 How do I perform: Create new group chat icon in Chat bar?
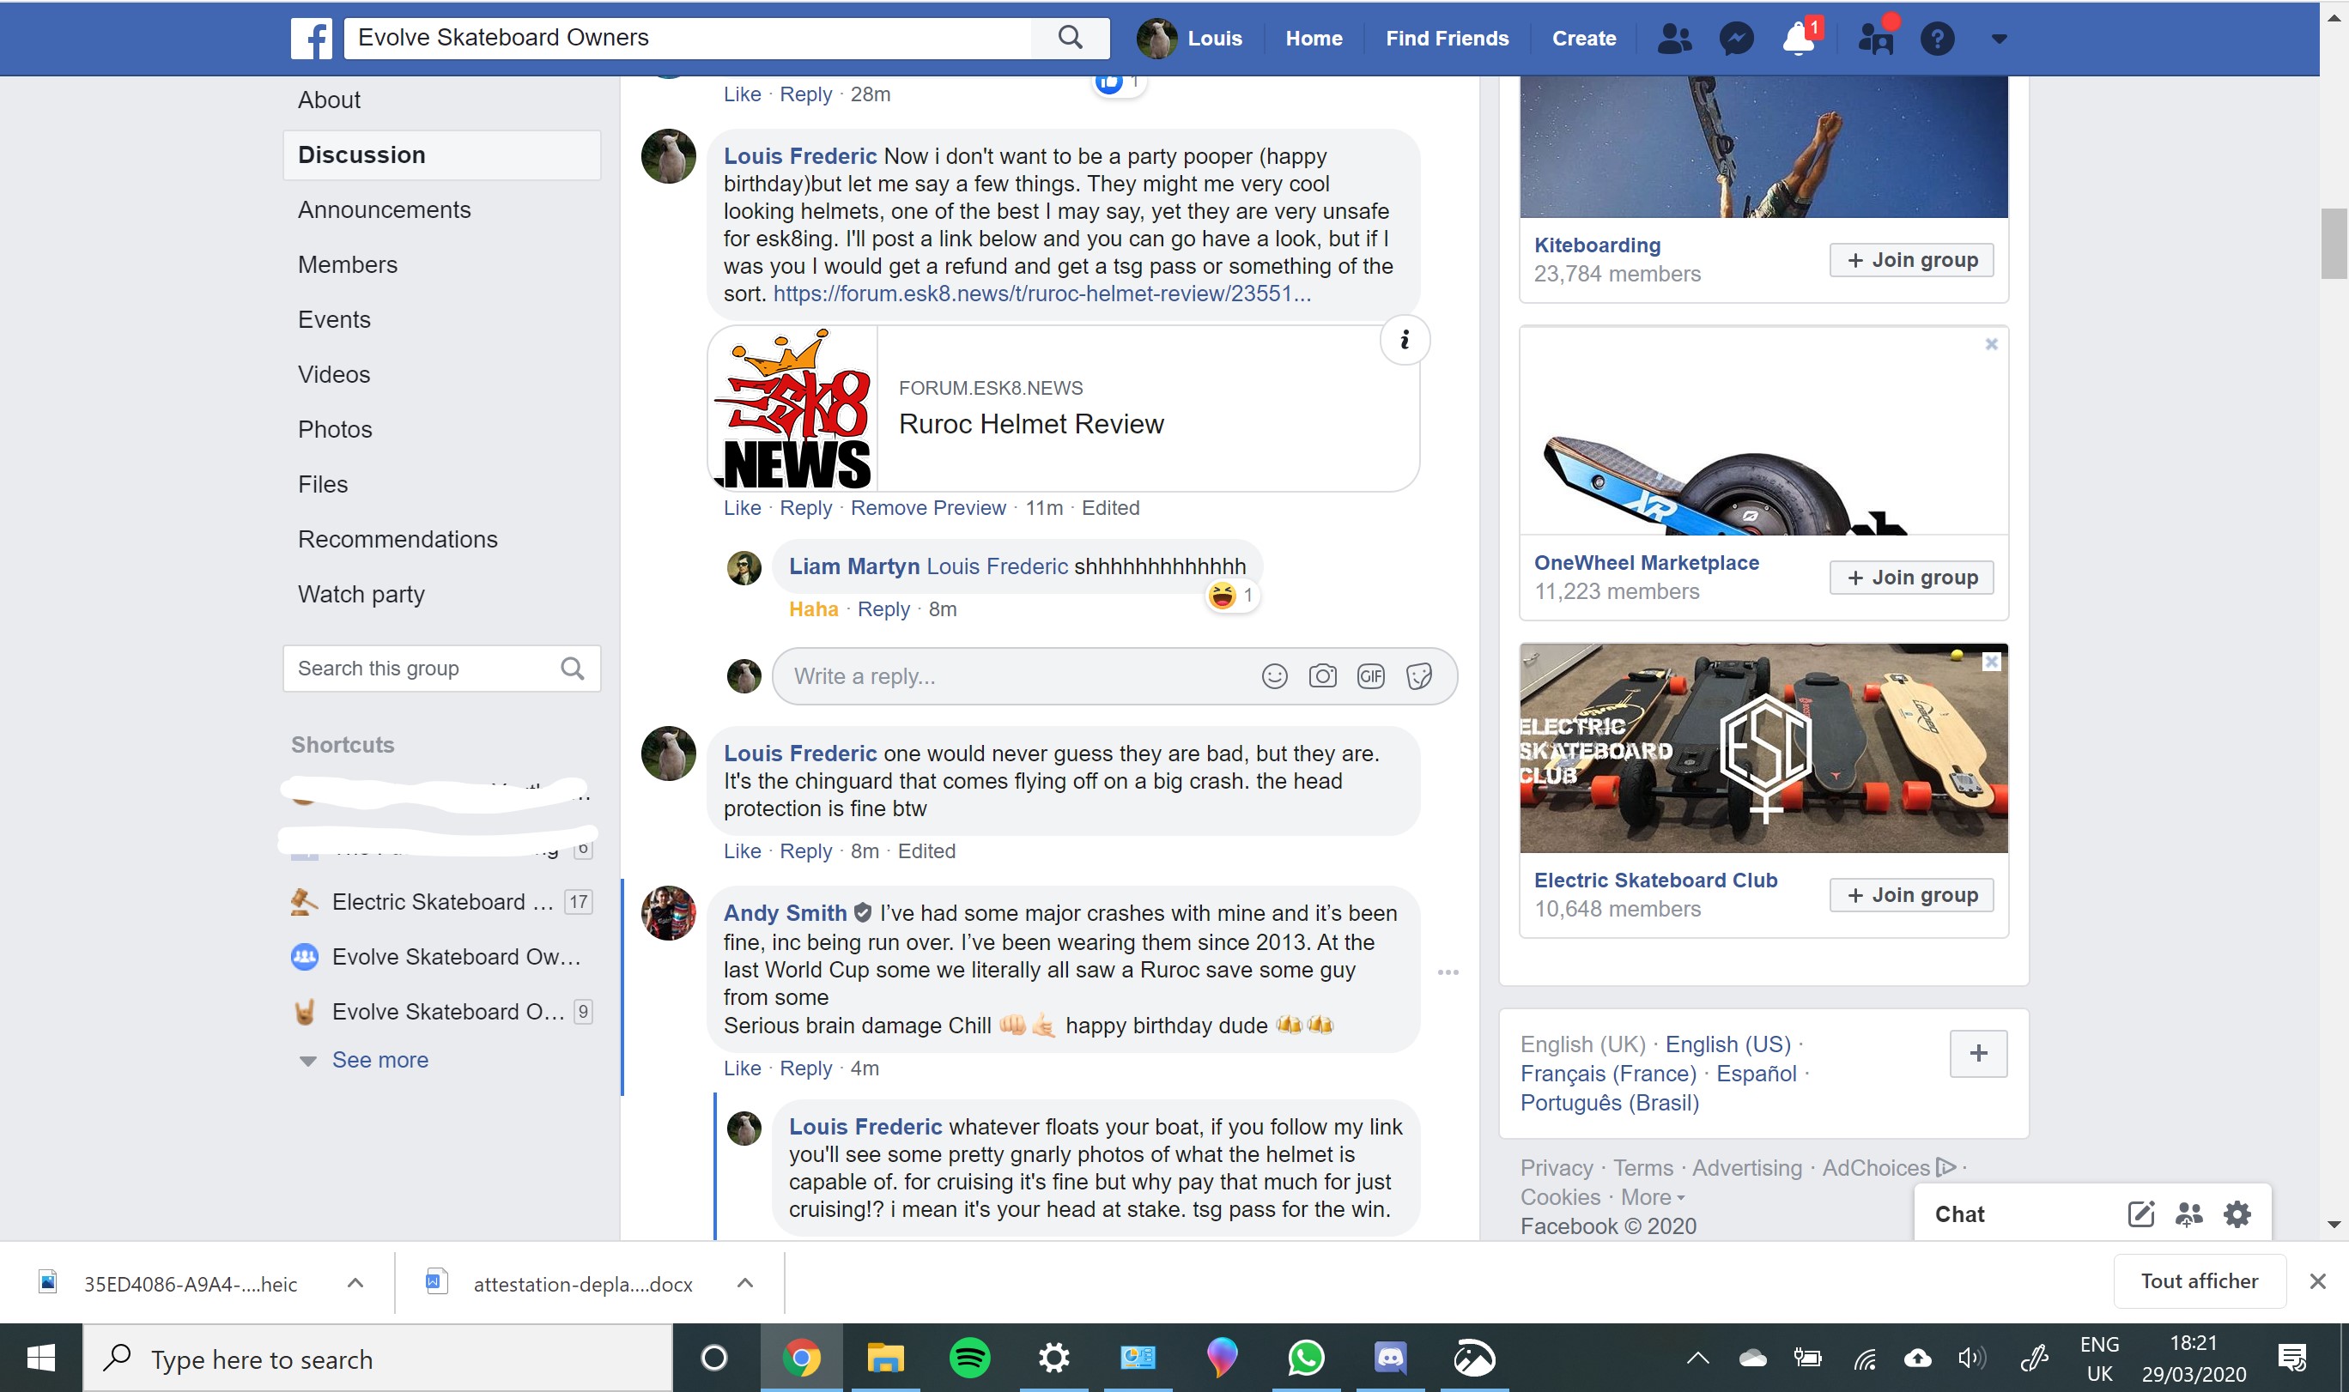[x=2188, y=1214]
